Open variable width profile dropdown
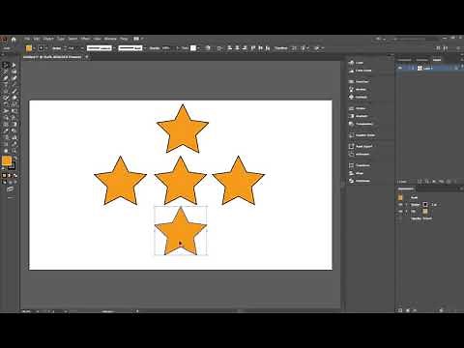 point(114,48)
